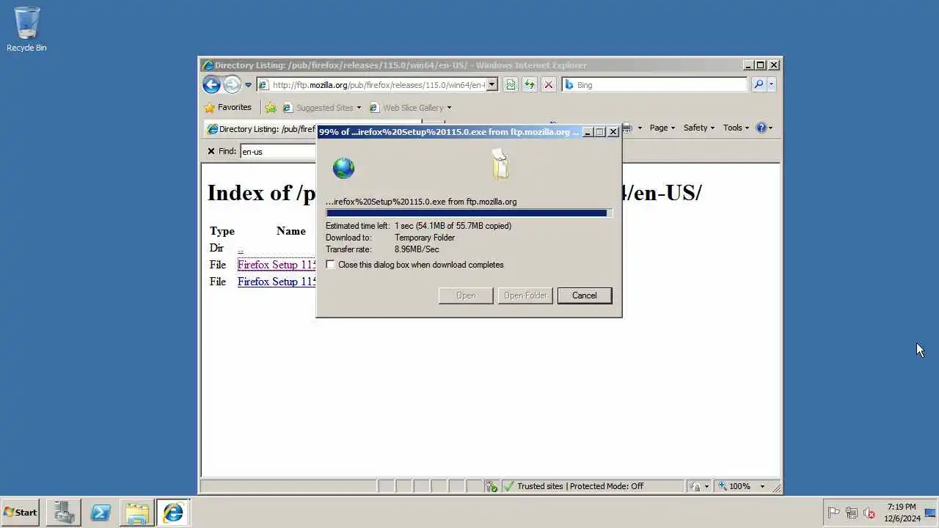Image resolution: width=939 pixels, height=528 pixels.
Task: Tick Close this dialog box when download completes
Action: tap(330, 265)
